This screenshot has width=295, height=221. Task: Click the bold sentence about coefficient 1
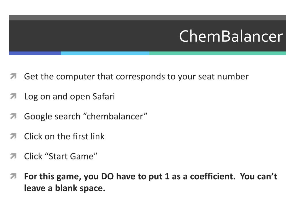[130, 176]
